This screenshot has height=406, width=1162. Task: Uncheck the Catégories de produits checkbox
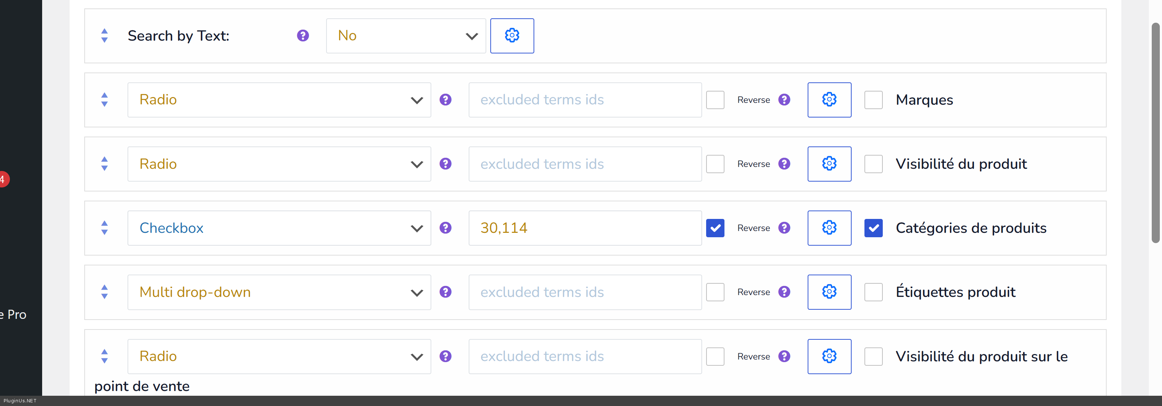[873, 228]
